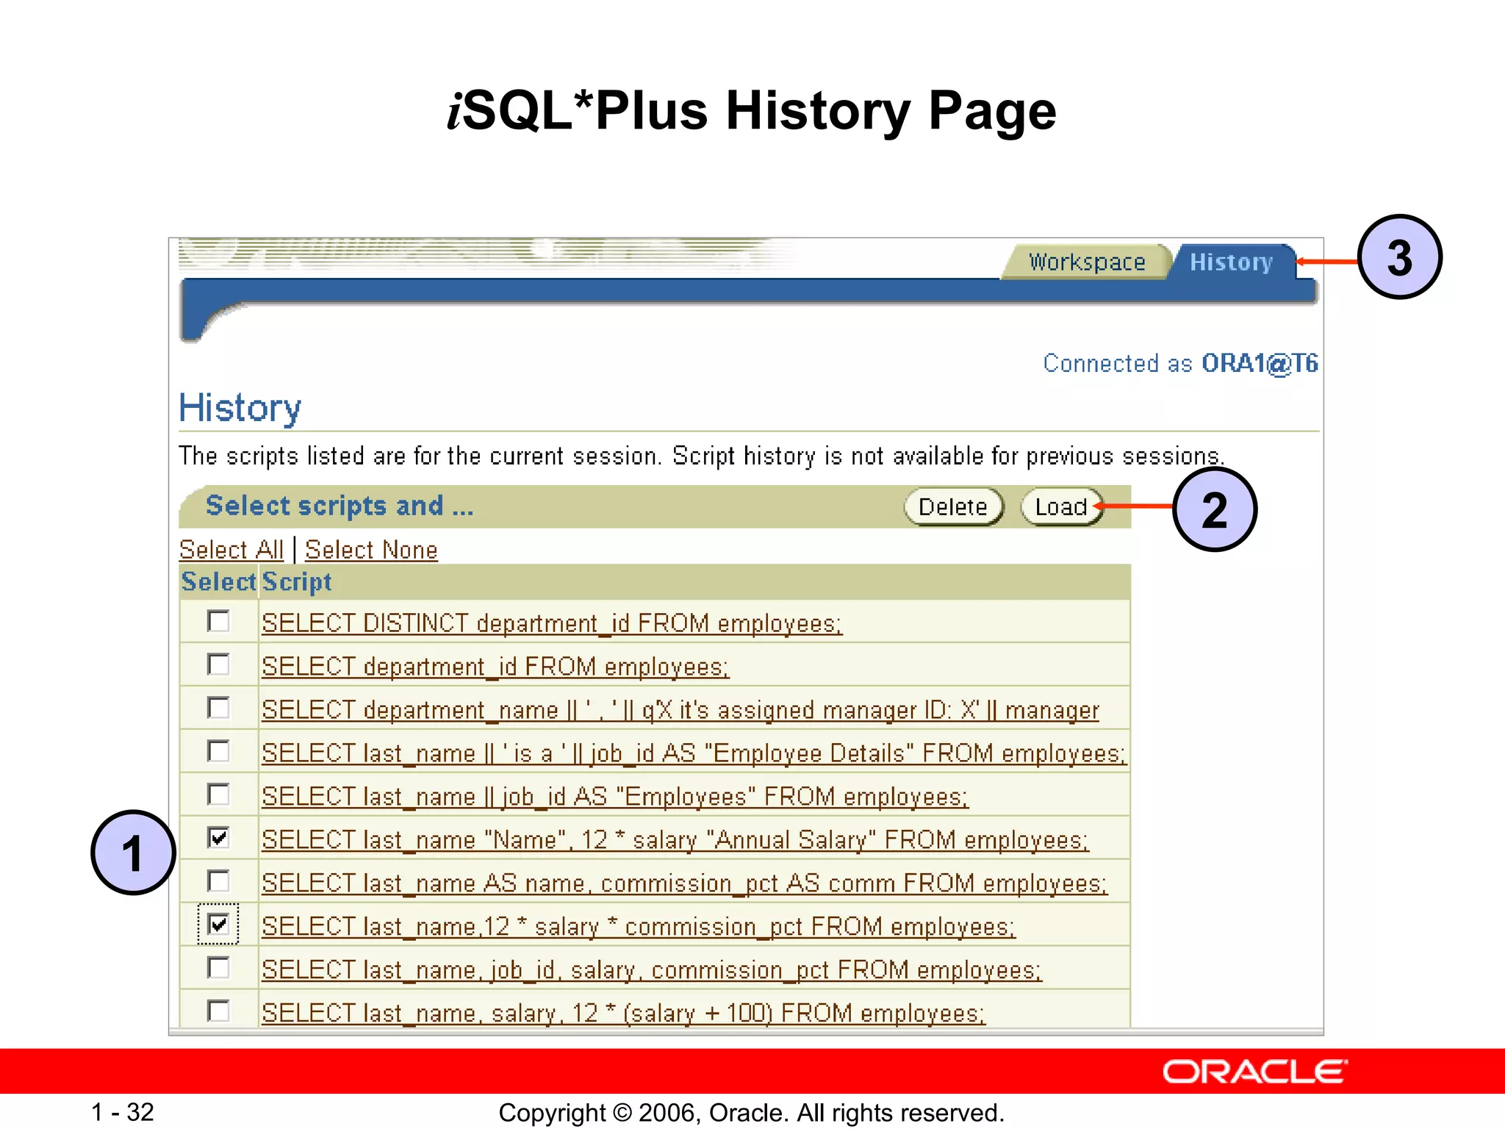Check the SELECT department_id FROM employees checkbox
This screenshot has height=1129, width=1505.
[x=218, y=664]
